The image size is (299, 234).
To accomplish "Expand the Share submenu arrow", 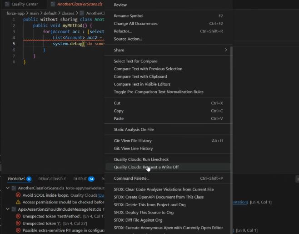I will coord(225,50).
